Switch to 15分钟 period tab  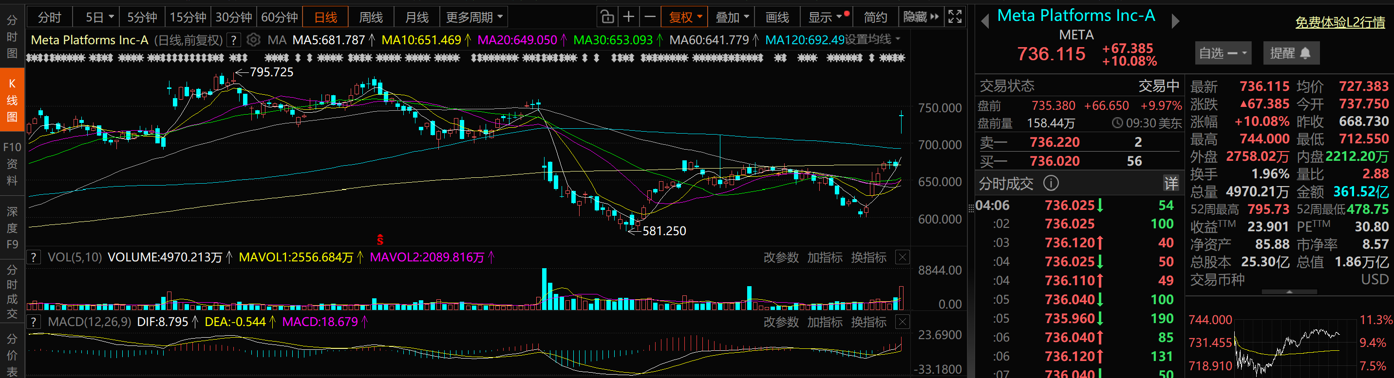[188, 17]
